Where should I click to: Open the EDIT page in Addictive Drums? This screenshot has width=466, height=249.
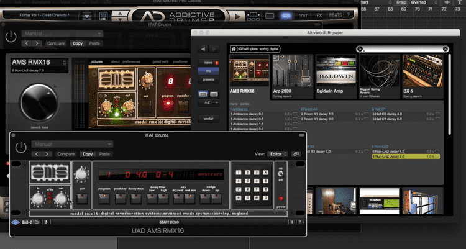303,16
